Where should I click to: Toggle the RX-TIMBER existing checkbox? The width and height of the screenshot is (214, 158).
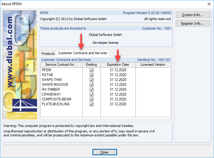[91, 90]
